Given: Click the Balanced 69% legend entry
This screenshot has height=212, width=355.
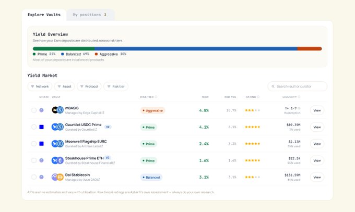Looking at the screenshot, I should tap(75, 54).
